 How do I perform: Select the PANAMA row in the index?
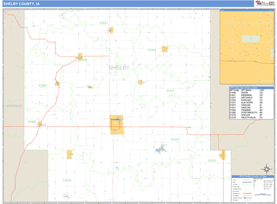pyautogui.click(x=252, y=110)
